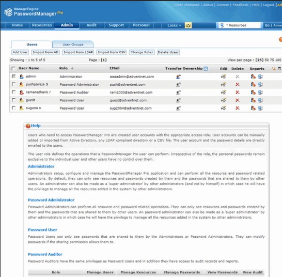
Task: Expand the Links dropdown menu
Action: (174, 25)
